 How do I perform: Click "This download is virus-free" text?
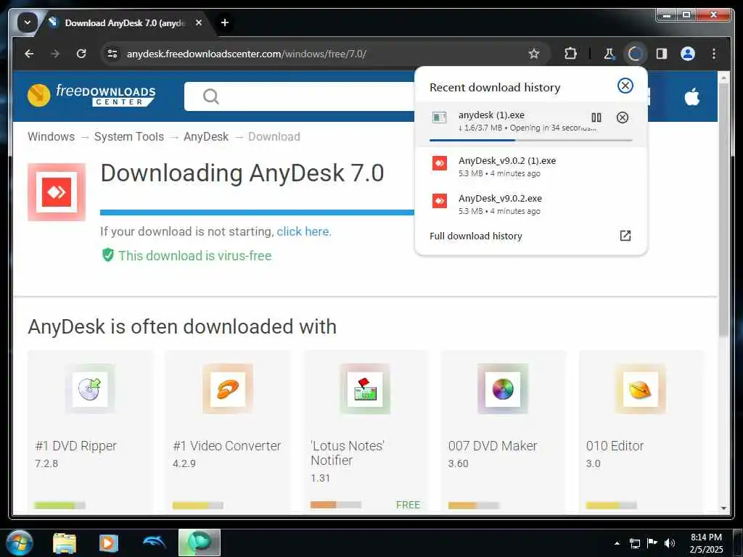tap(194, 256)
